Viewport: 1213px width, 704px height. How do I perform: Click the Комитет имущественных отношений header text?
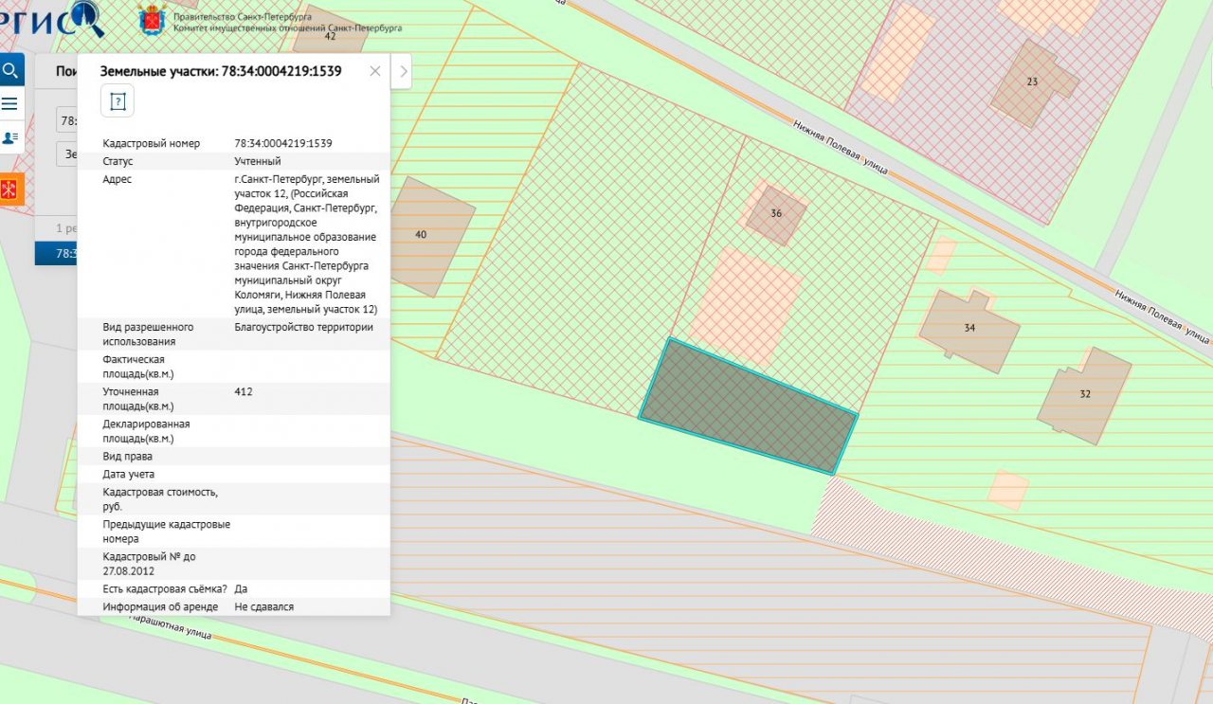(x=287, y=28)
